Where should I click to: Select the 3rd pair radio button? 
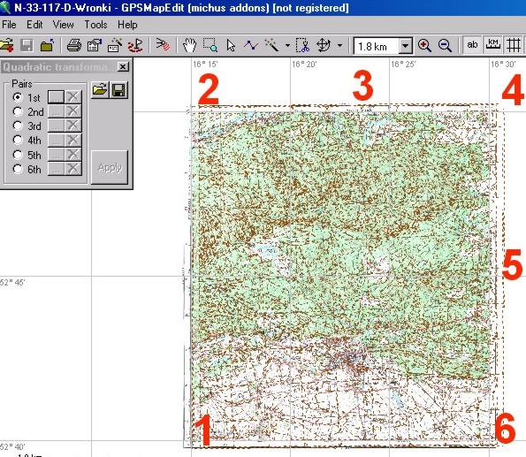(x=18, y=126)
